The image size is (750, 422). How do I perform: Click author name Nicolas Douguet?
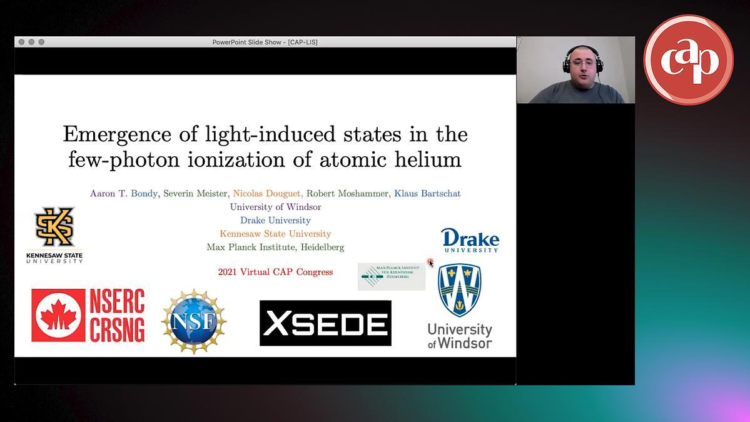pos(267,194)
